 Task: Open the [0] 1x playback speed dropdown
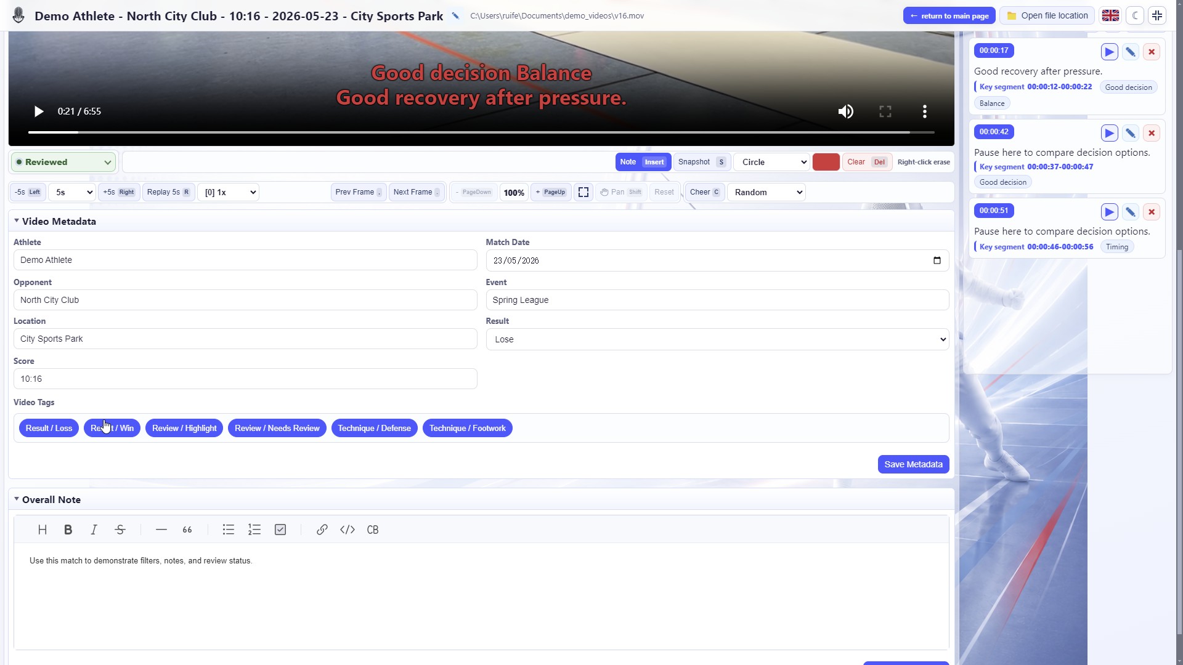[228, 192]
